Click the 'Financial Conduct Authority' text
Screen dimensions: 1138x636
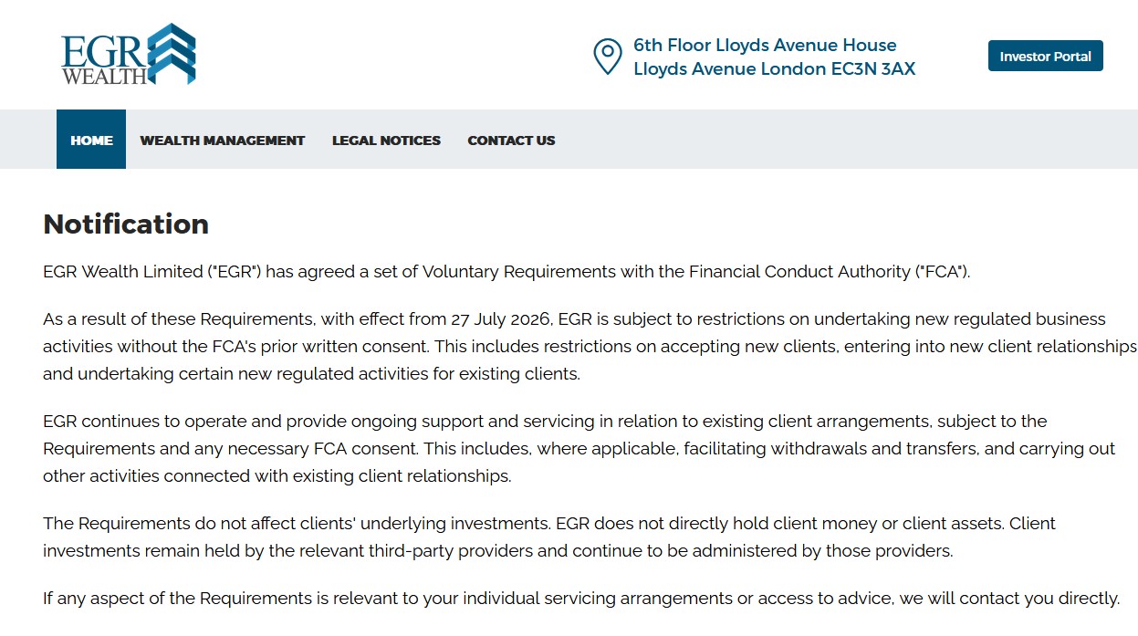[x=799, y=271]
